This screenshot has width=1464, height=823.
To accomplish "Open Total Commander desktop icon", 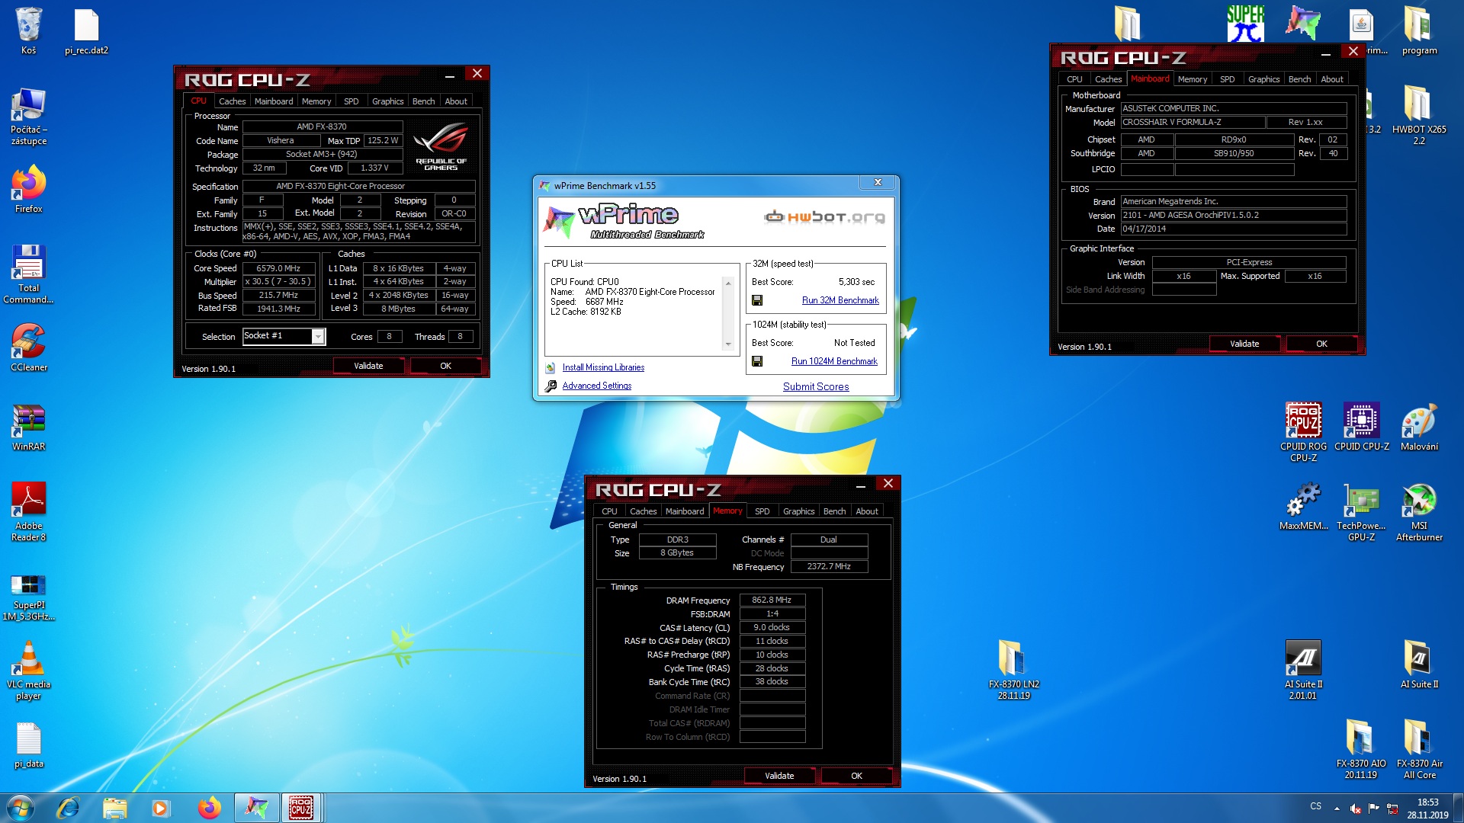I will pyautogui.click(x=28, y=274).
